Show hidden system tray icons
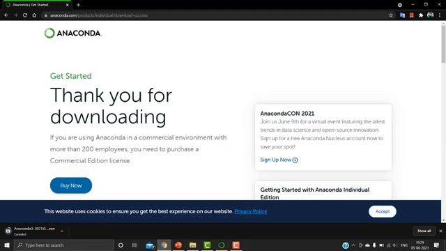446x251 pixels. pos(353,245)
